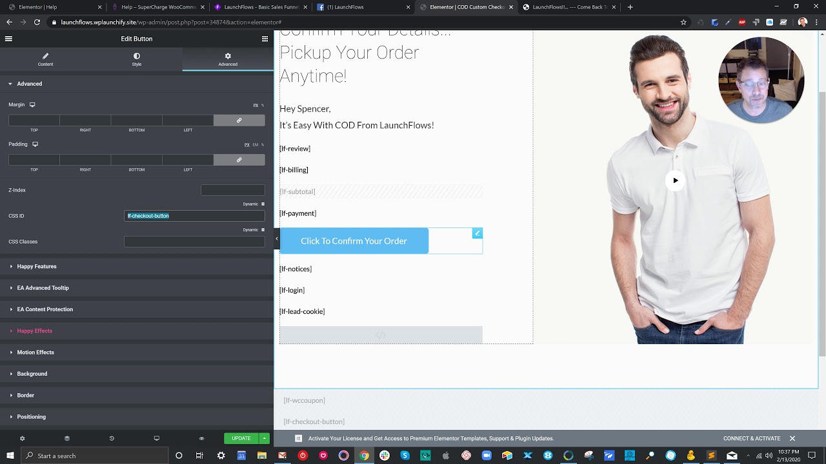Open the History panel icon
826x464 pixels.
tap(112, 438)
